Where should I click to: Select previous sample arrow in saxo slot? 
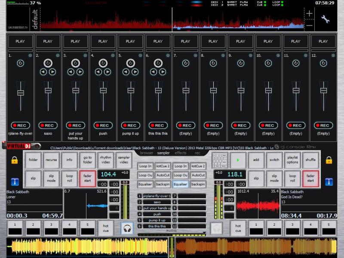tap(43, 72)
